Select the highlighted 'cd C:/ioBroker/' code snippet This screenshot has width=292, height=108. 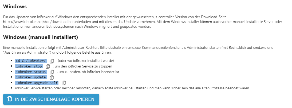tap(31, 61)
